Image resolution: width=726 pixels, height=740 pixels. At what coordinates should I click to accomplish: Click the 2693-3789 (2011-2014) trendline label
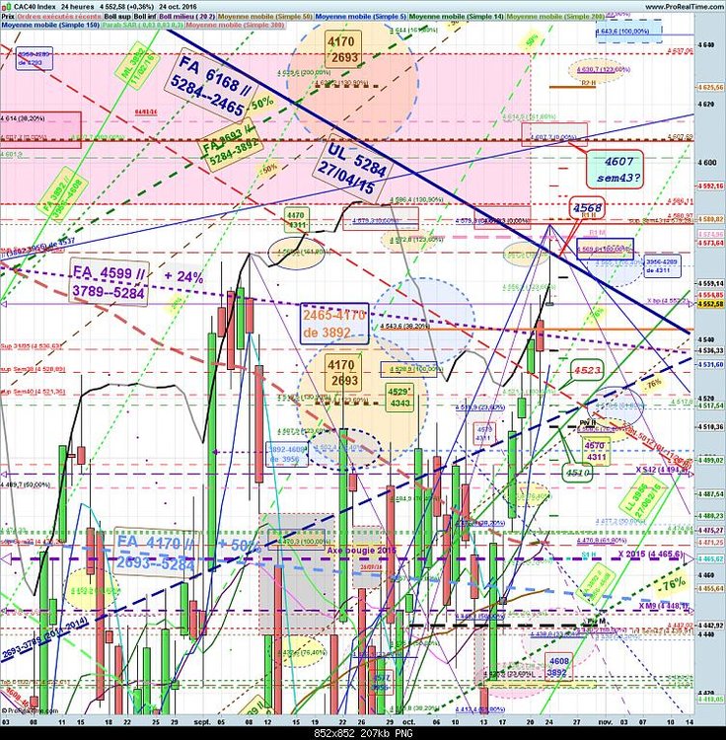46,638
